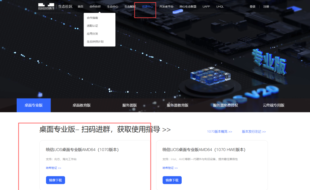Switch to the 桌面教育版 tab
Viewport: 310px width, 190px height.
tap(81, 105)
